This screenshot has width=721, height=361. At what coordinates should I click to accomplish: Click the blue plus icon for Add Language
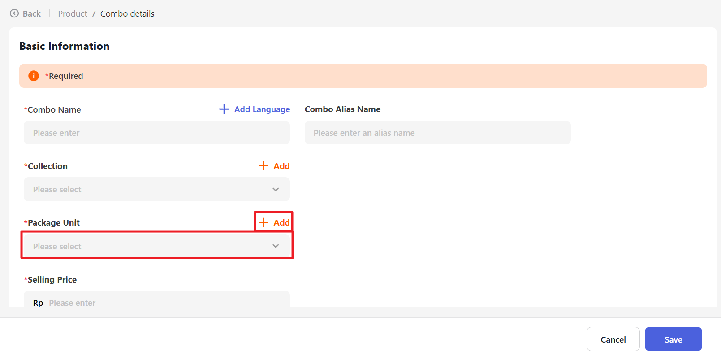(x=224, y=109)
